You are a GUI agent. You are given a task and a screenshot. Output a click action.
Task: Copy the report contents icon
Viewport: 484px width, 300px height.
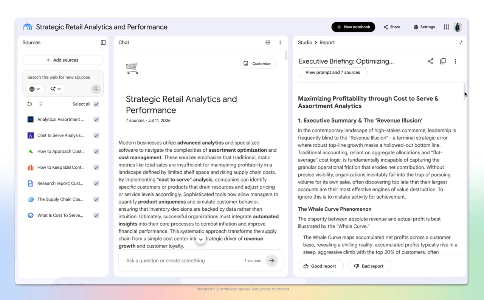coord(443,61)
